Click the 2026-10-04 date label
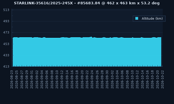This screenshot has width=174, height=104. pos(117,79)
